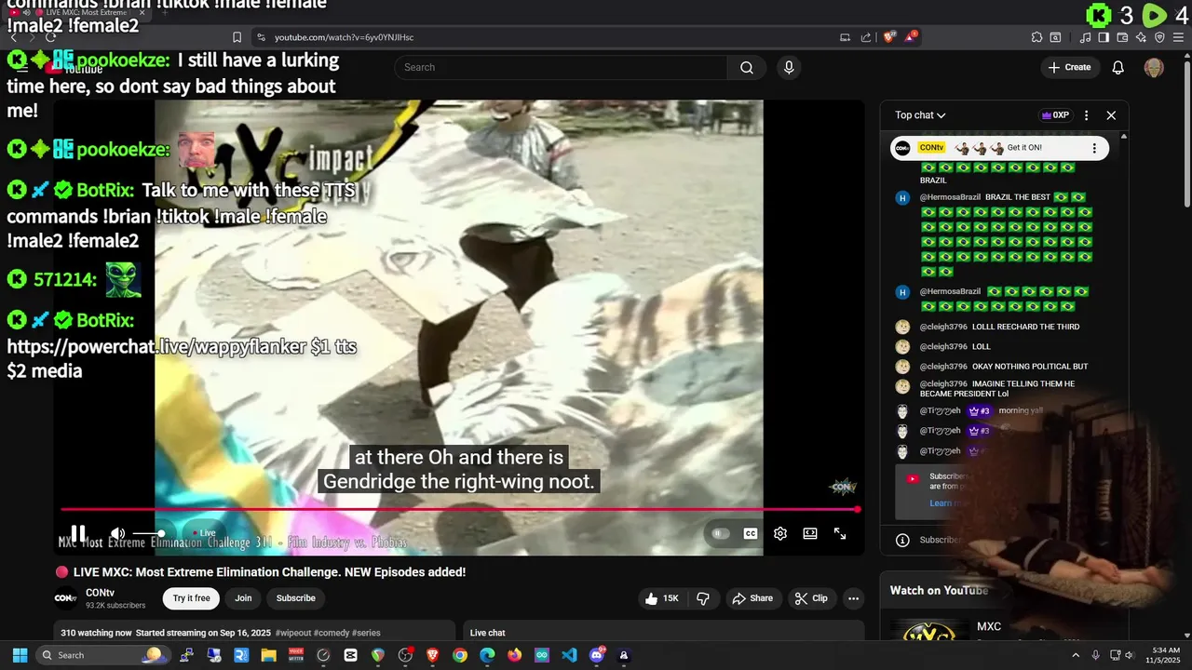Switch to theater mode
The width and height of the screenshot is (1192, 670).
pos(810,533)
